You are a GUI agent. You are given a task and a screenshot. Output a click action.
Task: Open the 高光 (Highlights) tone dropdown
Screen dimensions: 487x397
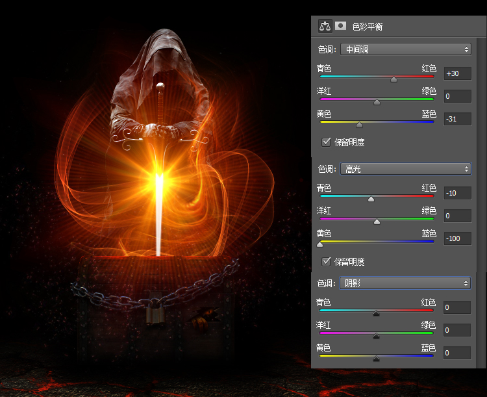(x=405, y=169)
